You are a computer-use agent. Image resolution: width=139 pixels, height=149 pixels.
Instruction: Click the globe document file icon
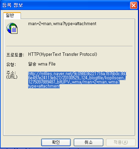[x=12, y=28]
